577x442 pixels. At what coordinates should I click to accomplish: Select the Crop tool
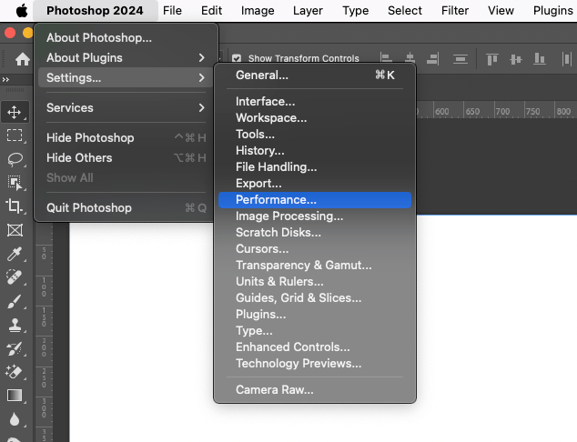point(14,206)
